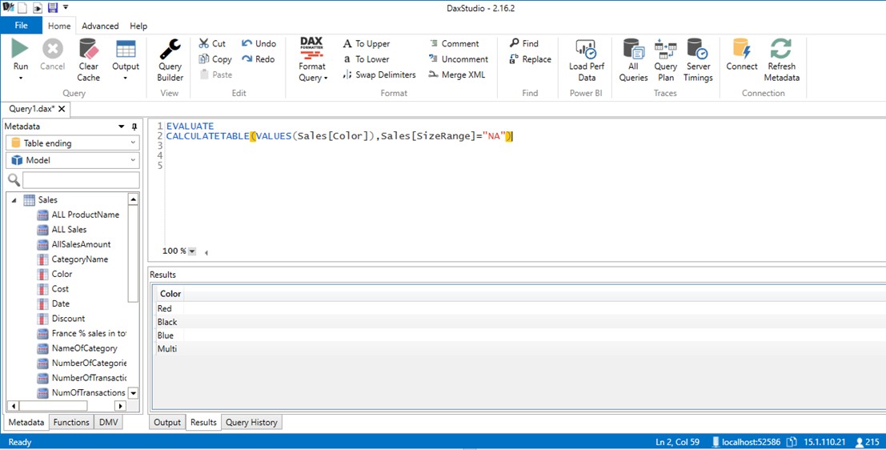The height and width of the screenshot is (450, 886).
Task: Uncomment the selected lines
Action: pos(459,58)
